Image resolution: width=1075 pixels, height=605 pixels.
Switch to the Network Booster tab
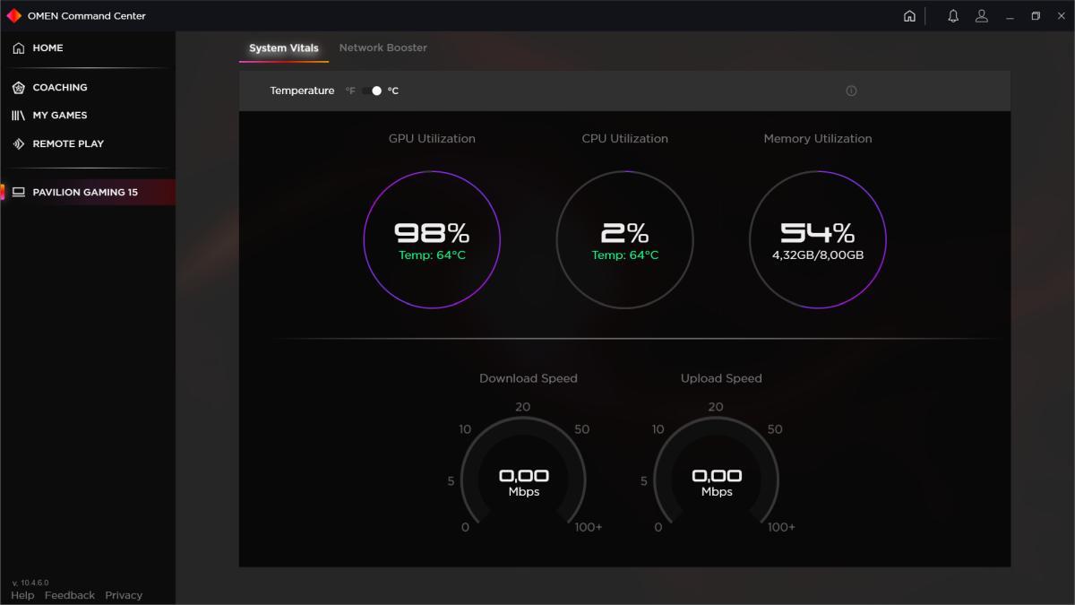click(x=383, y=48)
